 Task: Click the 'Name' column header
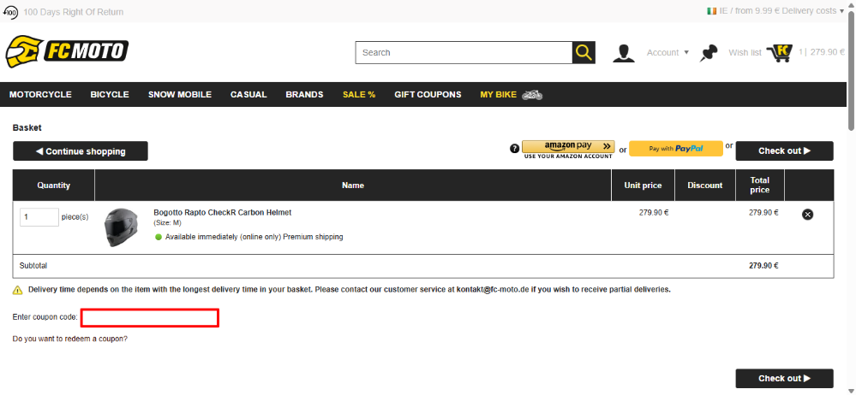tap(353, 186)
